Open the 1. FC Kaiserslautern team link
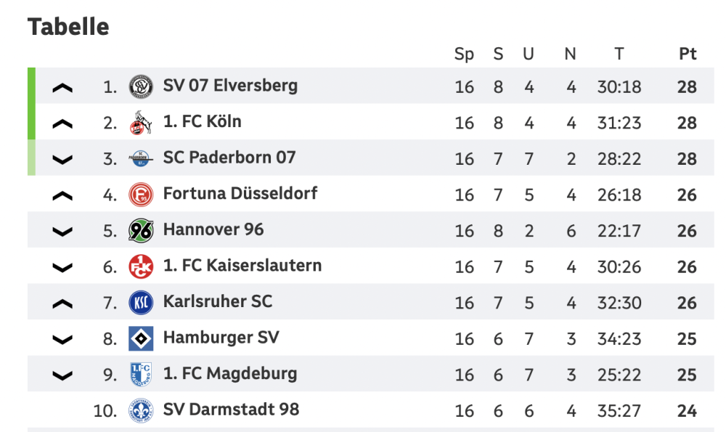Viewport: 726px width, 432px height. (x=242, y=266)
